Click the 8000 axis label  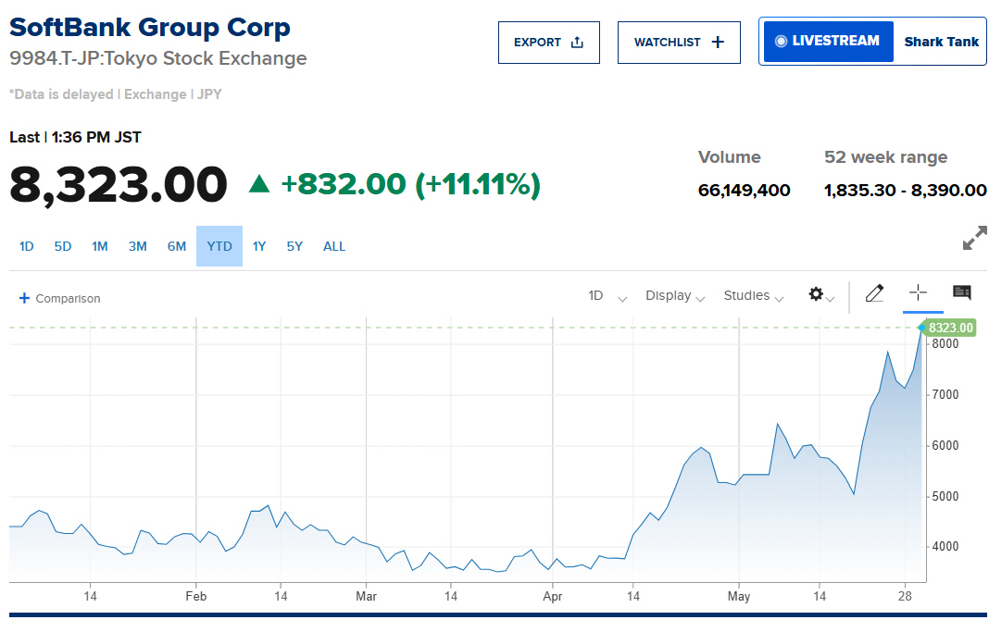click(945, 344)
